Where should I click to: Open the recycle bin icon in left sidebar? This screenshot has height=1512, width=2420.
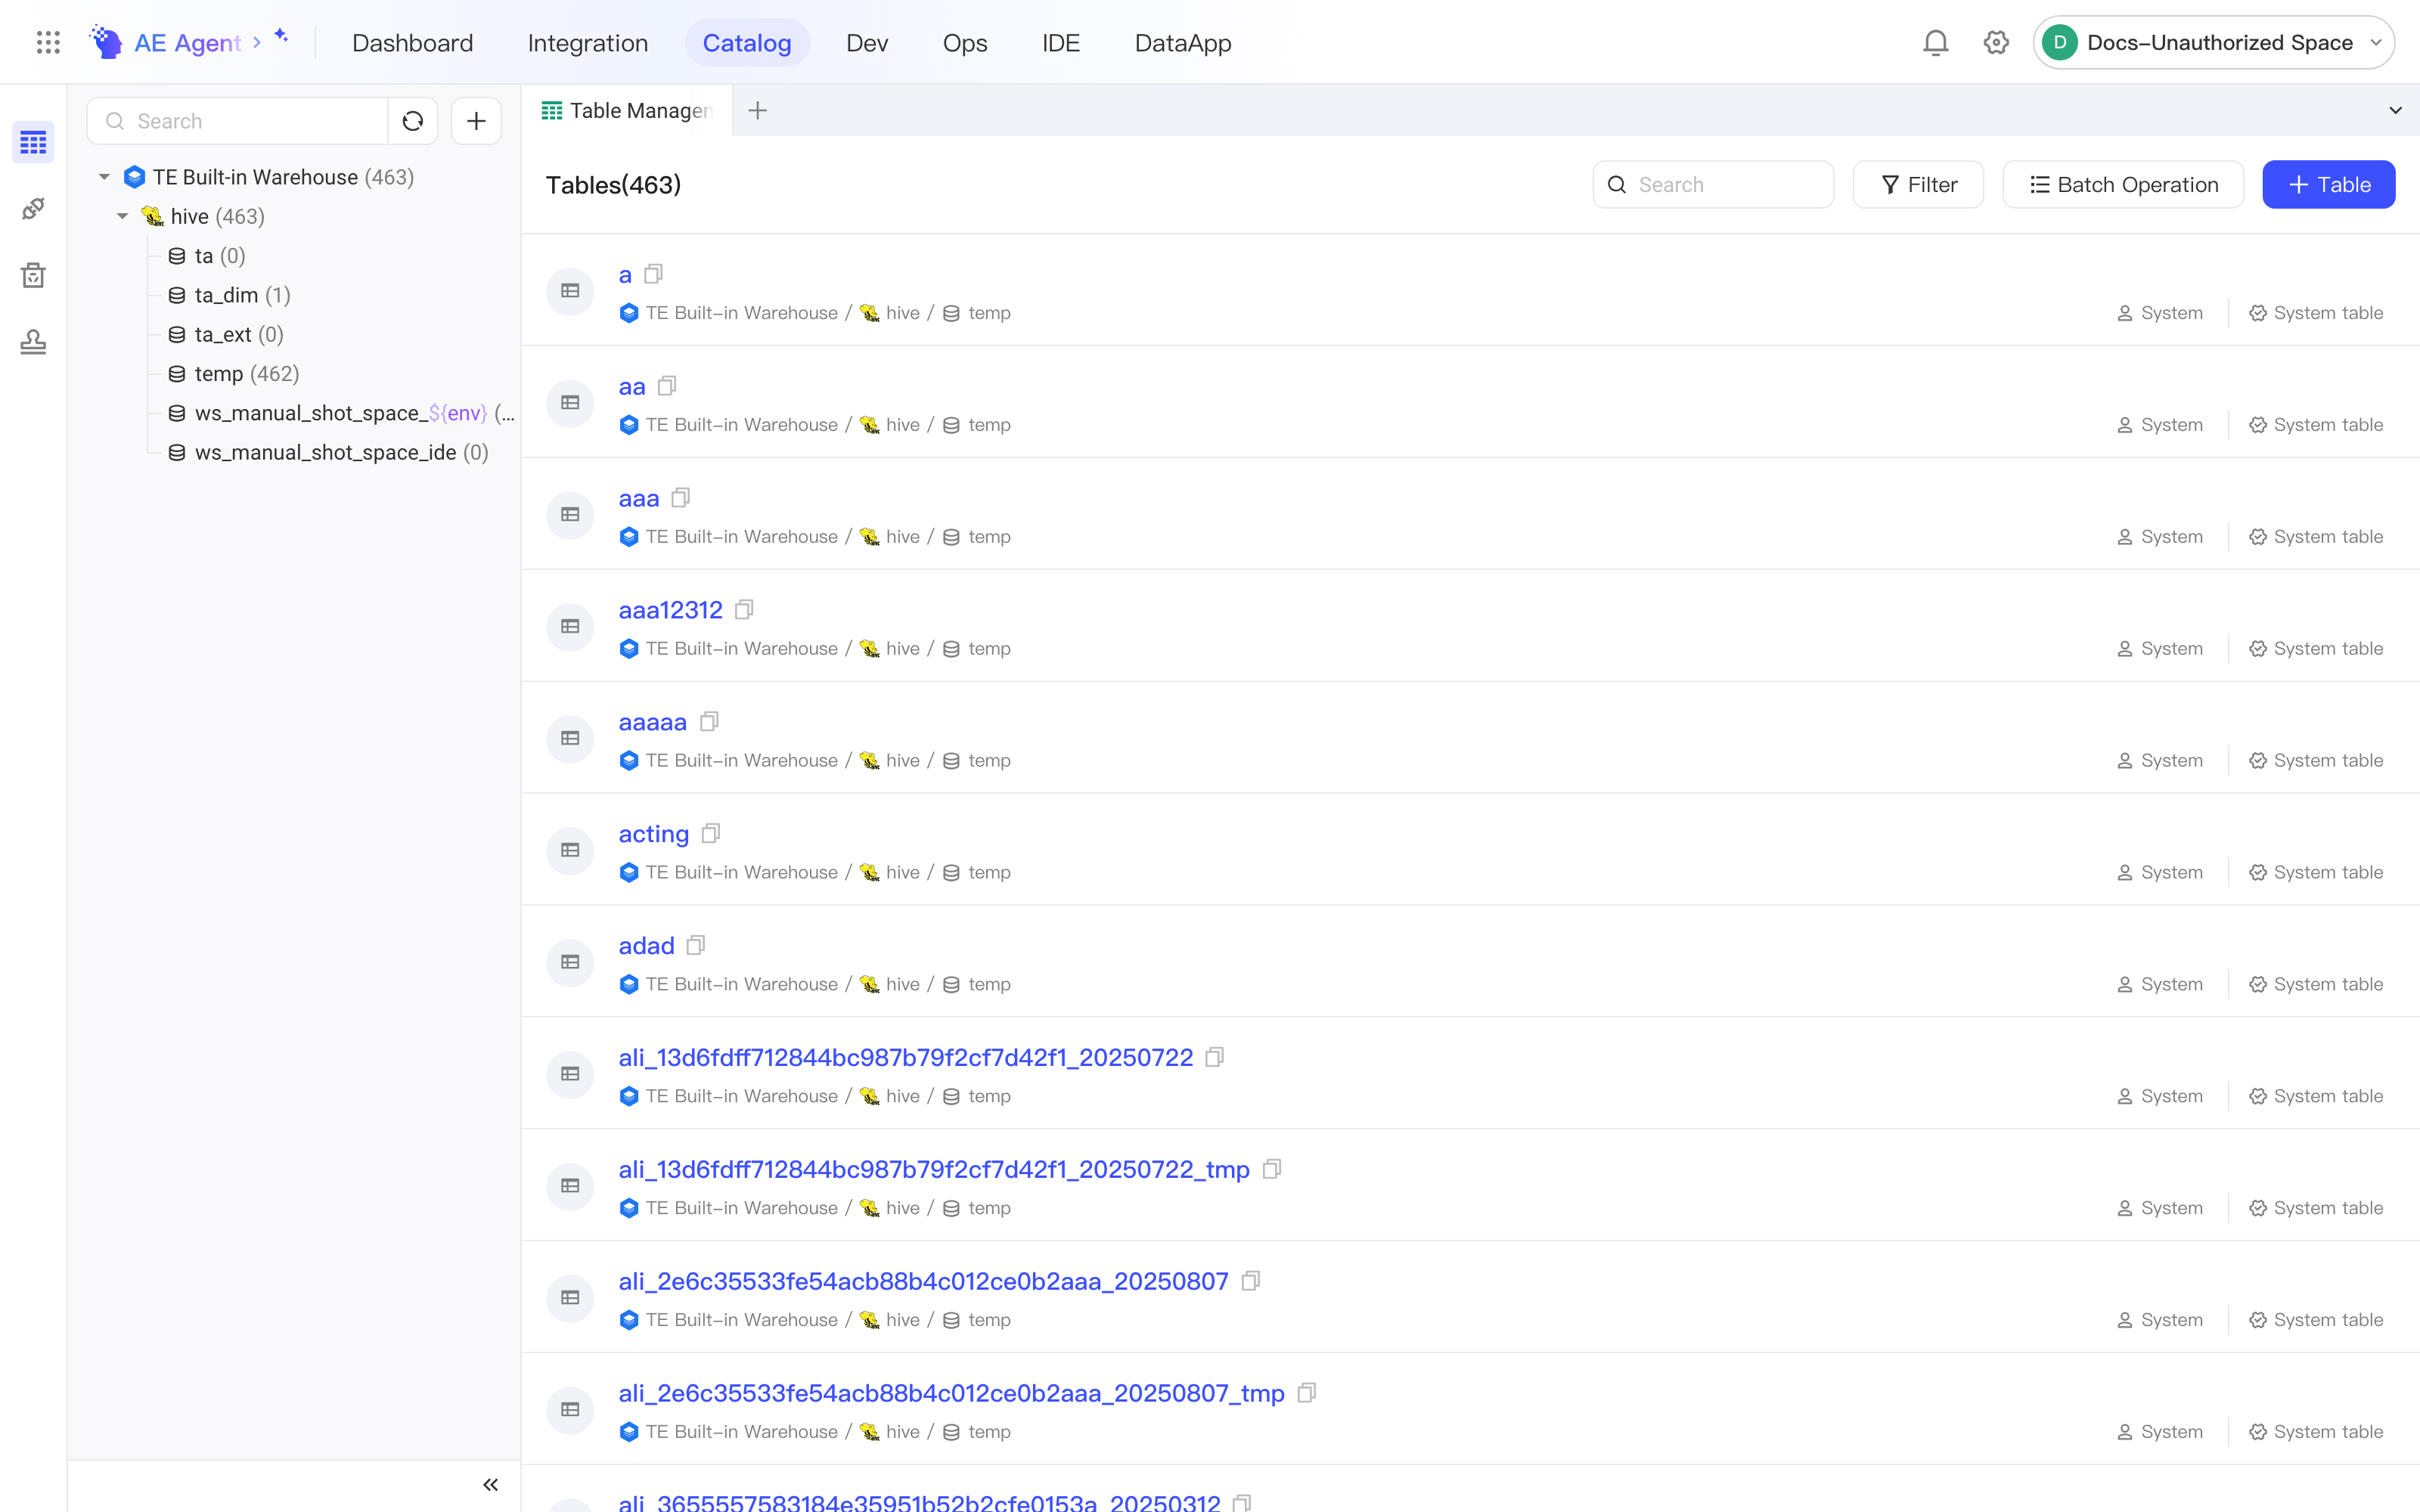click(33, 275)
